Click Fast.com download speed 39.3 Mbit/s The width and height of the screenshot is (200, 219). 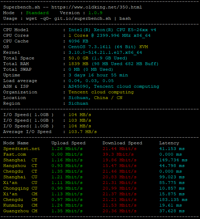118,154
